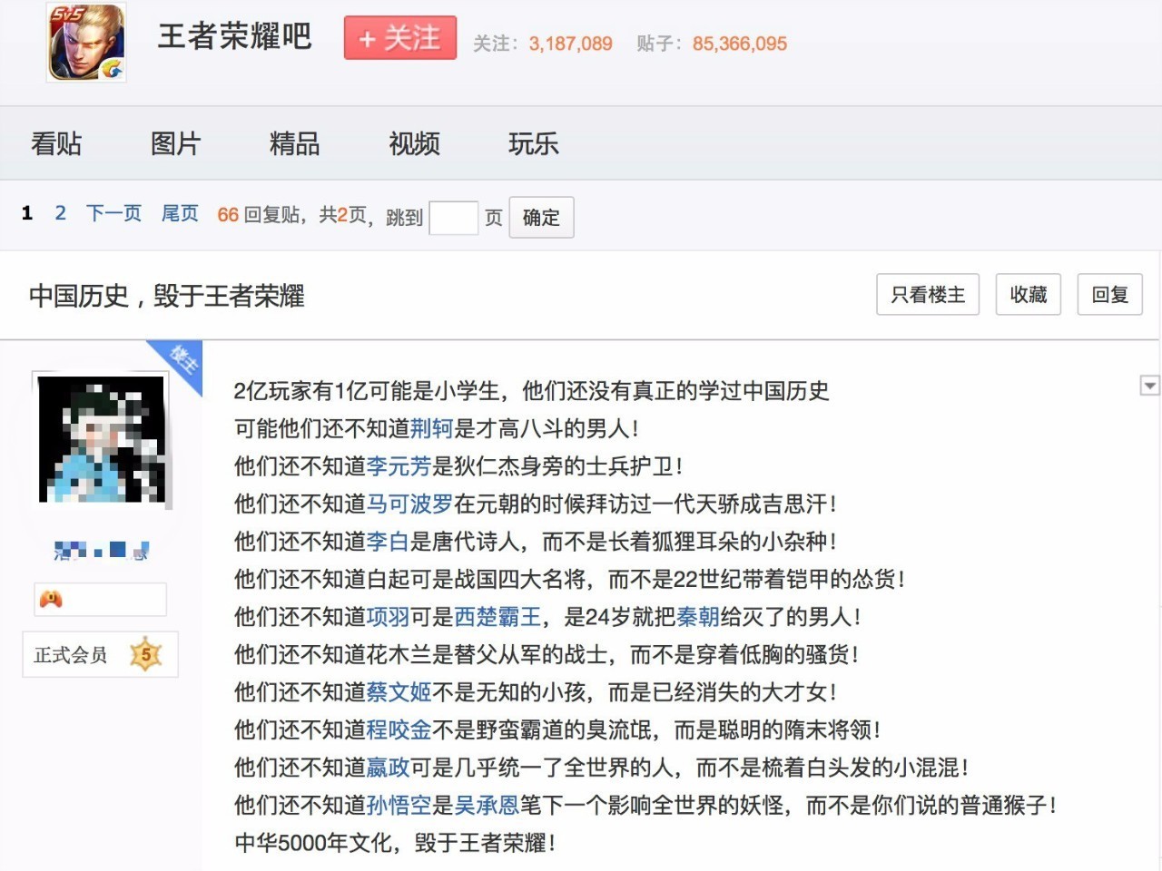1162x871 pixels.
Task: Click the current page number 1
Action: tap(27, 213)
